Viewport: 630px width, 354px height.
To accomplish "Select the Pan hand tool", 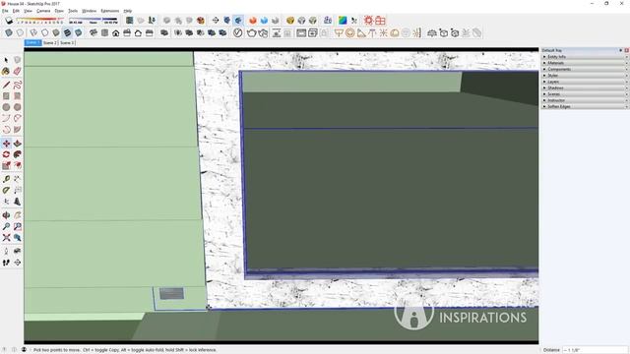I will tap(18, 215).
